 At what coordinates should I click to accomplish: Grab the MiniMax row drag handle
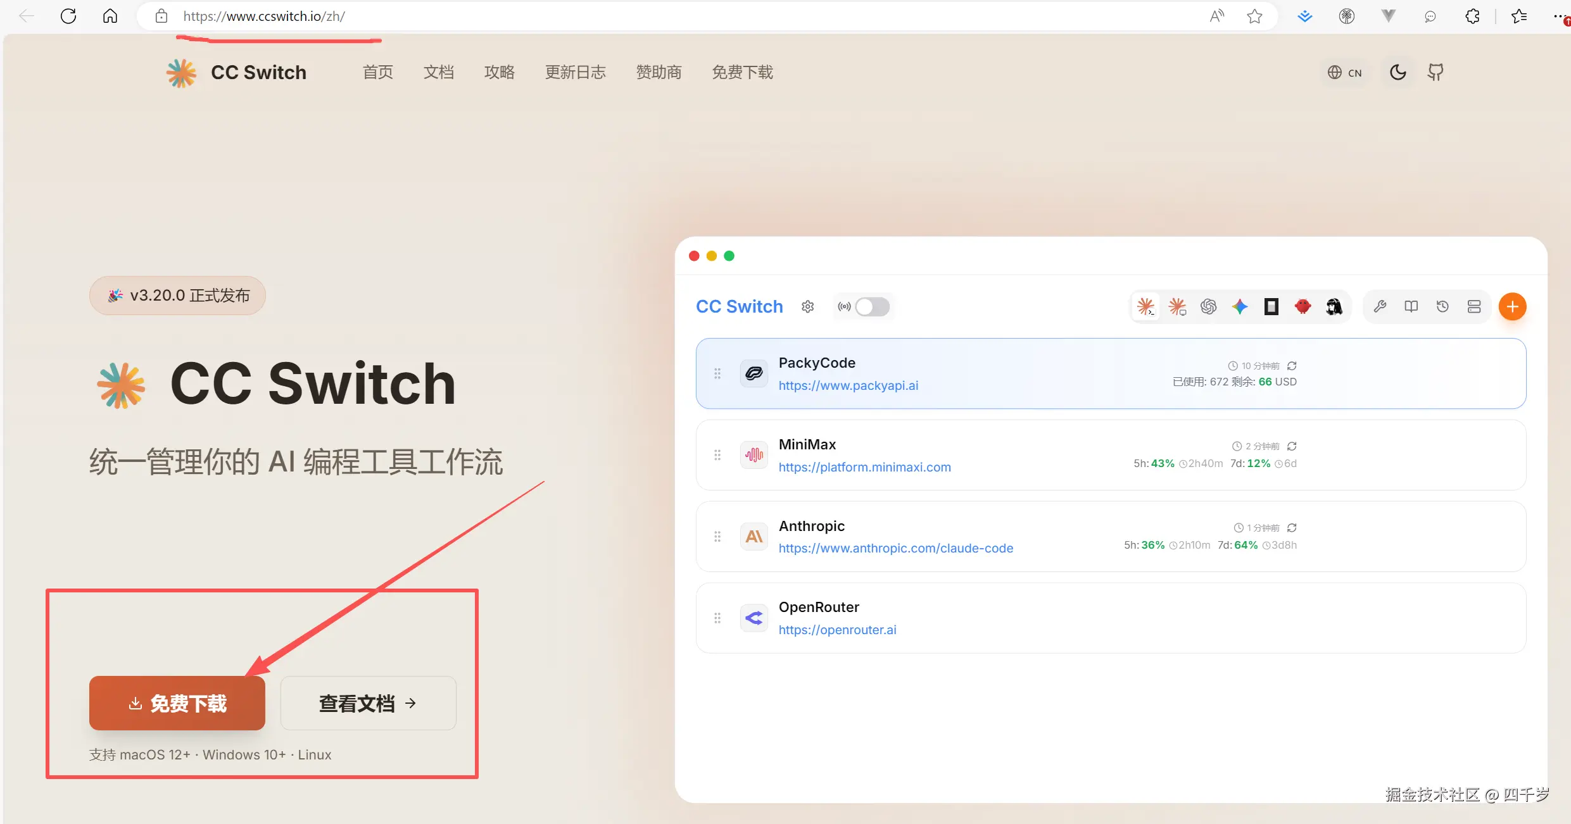[717, 455]
